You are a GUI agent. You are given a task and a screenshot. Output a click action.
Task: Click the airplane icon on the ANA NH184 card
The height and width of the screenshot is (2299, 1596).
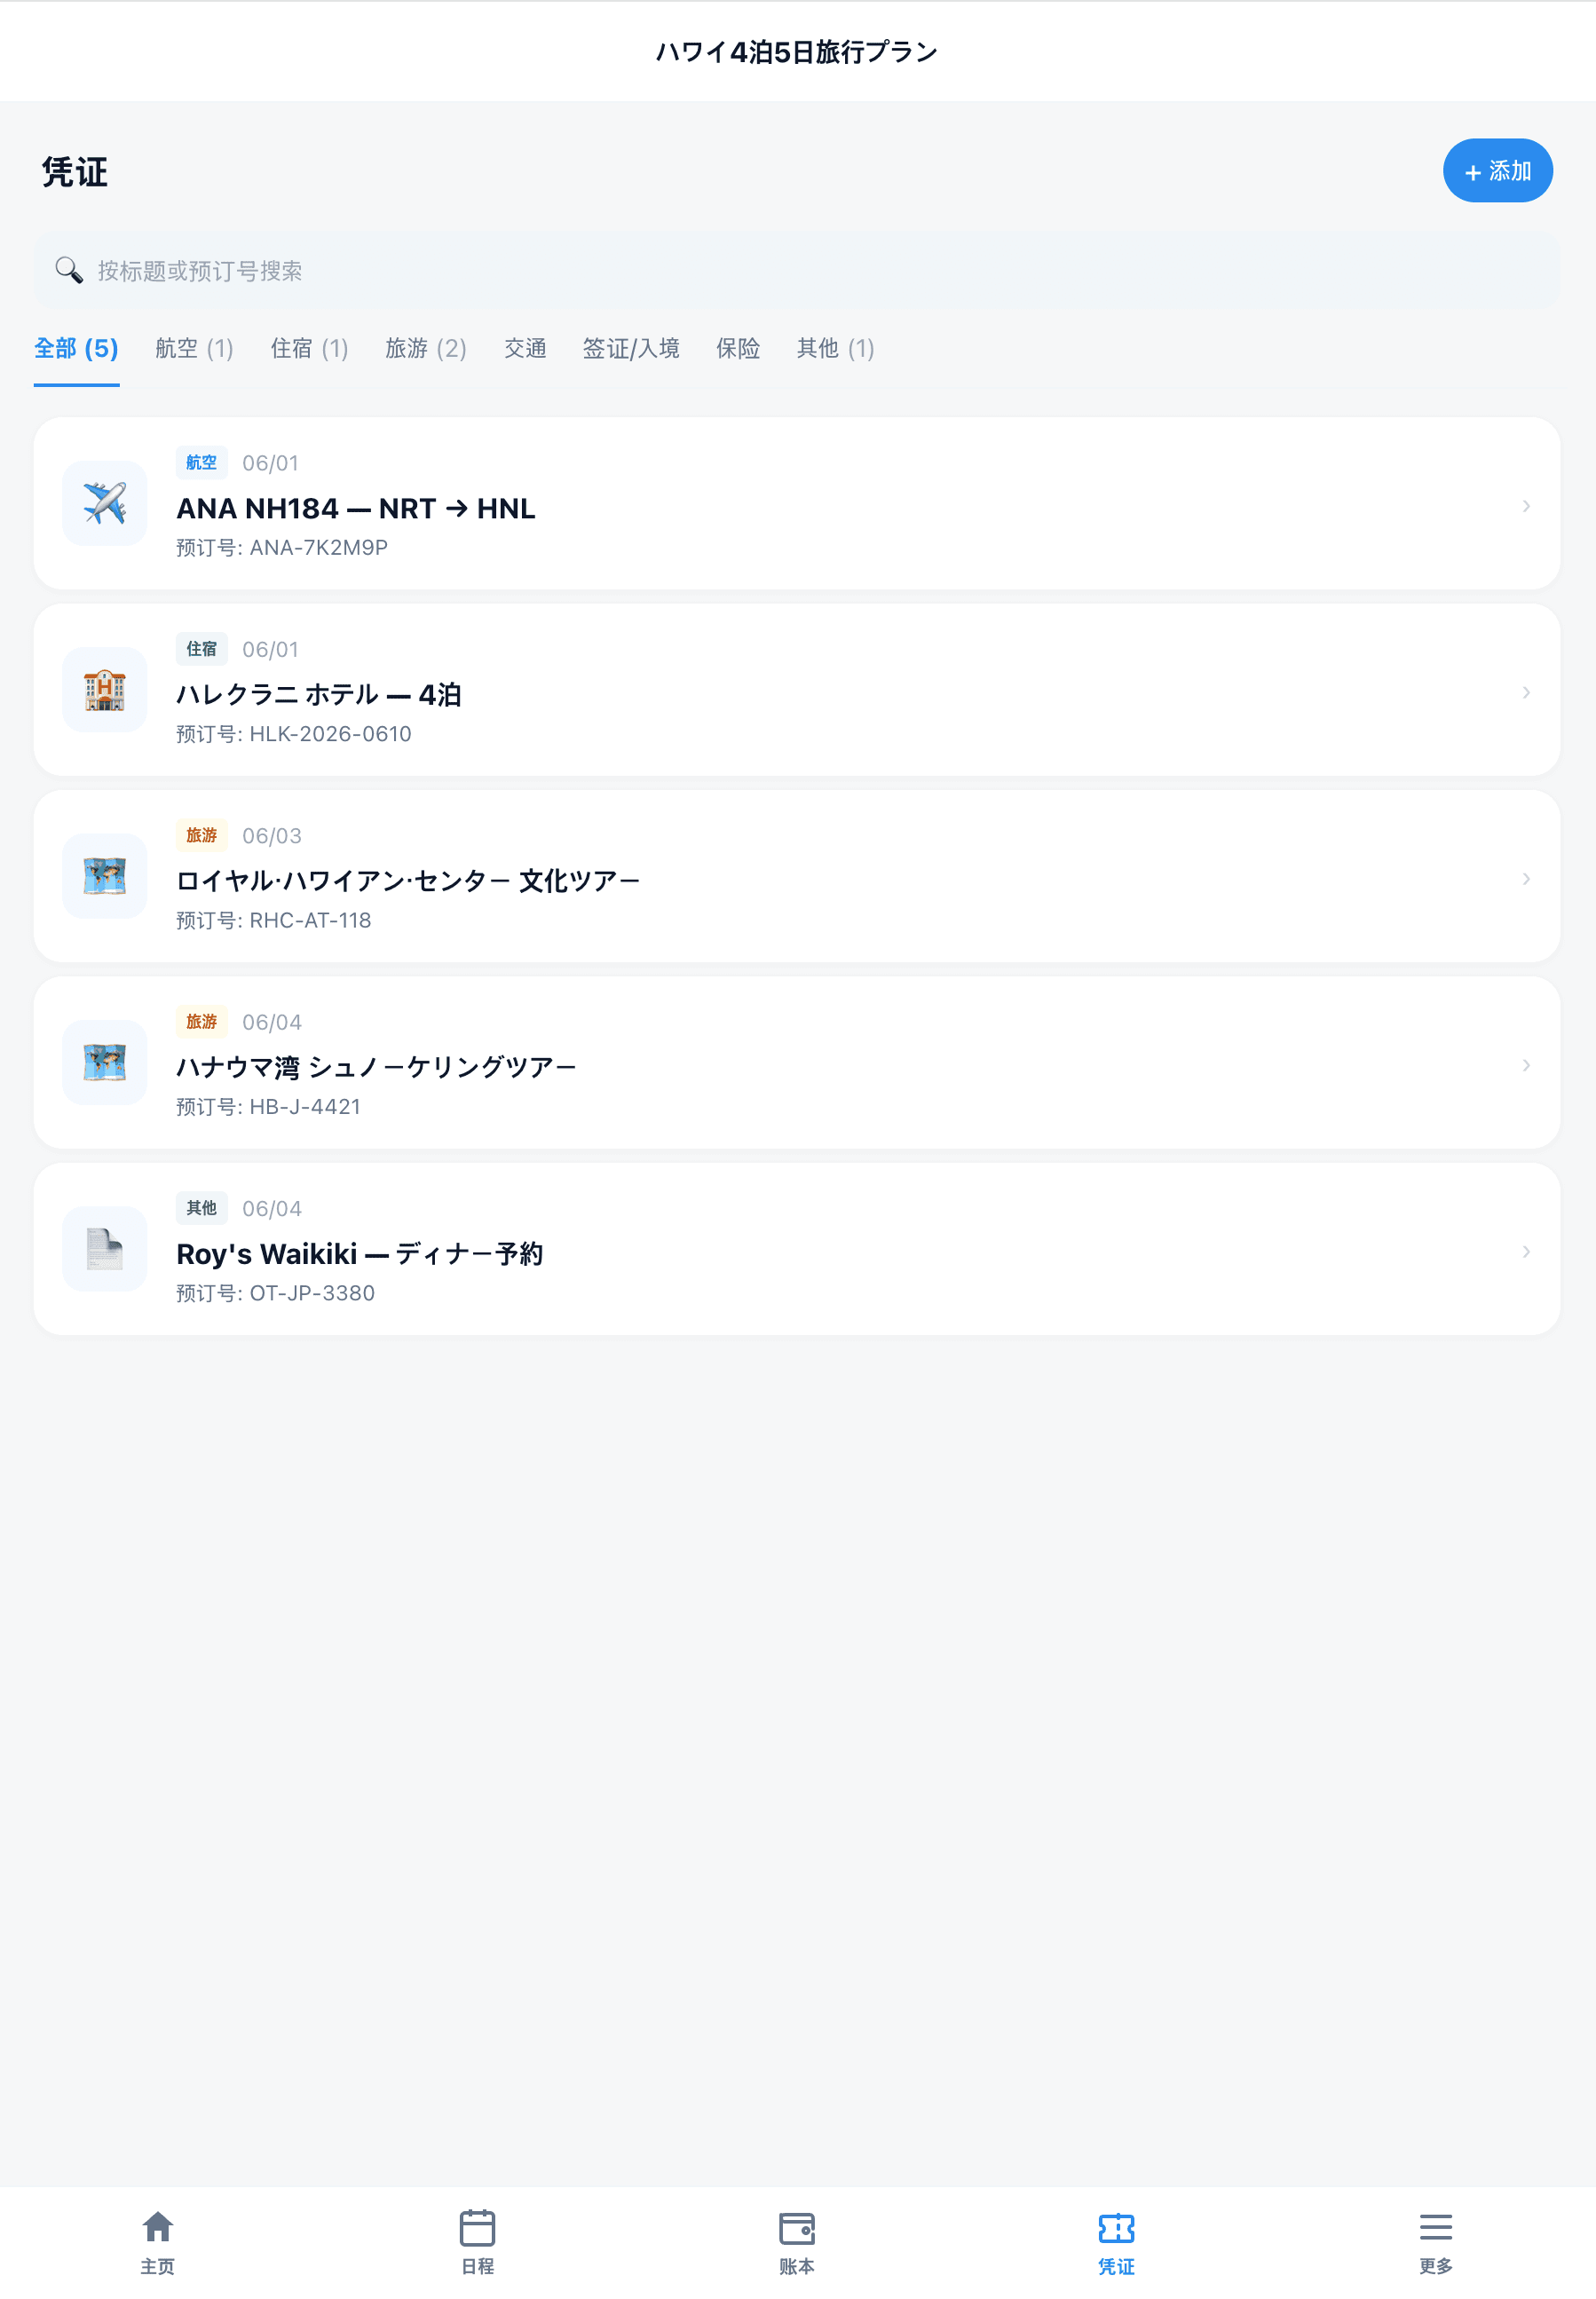tap(104, 504)
